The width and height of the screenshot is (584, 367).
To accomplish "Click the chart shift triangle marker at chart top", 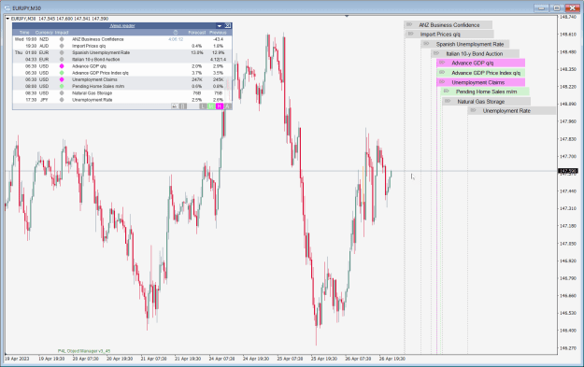I will coord(347,16).
